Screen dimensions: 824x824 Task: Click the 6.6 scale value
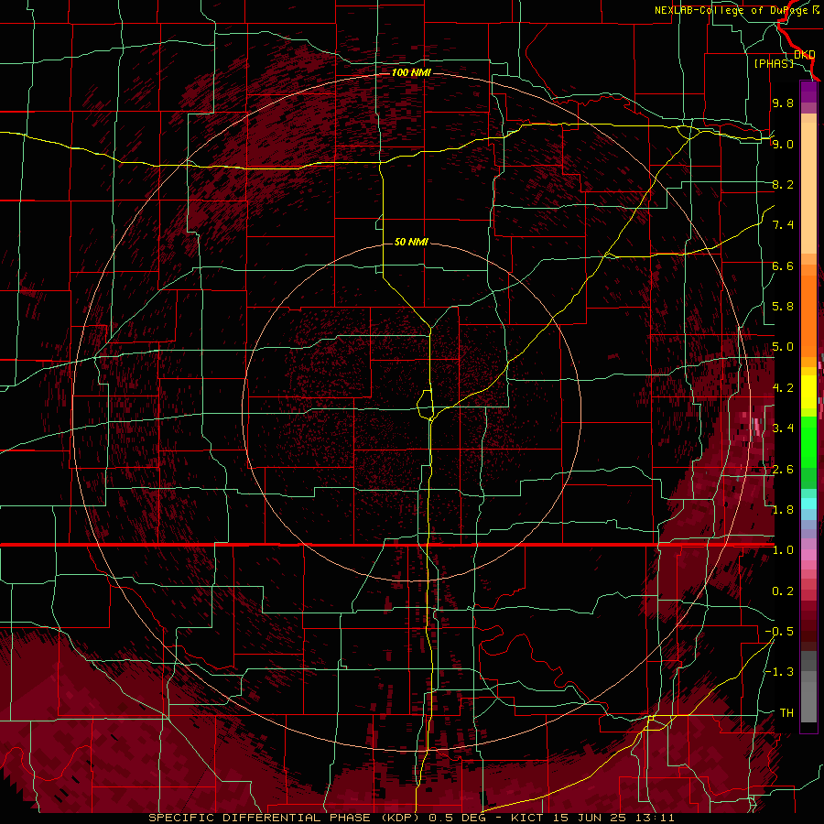click(783, 266)
